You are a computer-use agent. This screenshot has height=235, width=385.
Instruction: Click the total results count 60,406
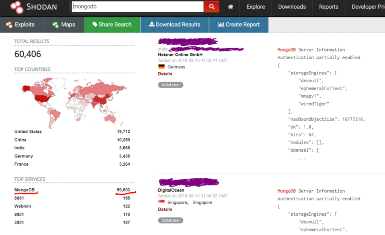coord(28,54)
